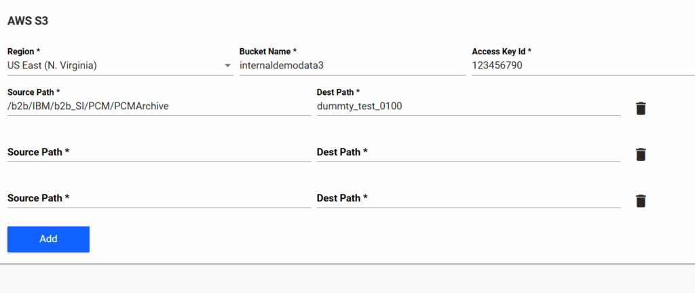The image size is (695, 293).
Task: Focus the empty Dest Path in second row
Action: 468,153
